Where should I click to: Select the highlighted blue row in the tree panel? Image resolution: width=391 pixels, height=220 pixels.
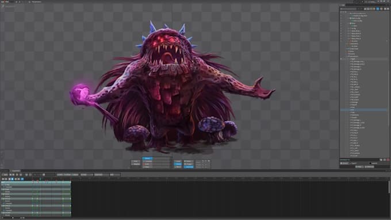[364, 110]
